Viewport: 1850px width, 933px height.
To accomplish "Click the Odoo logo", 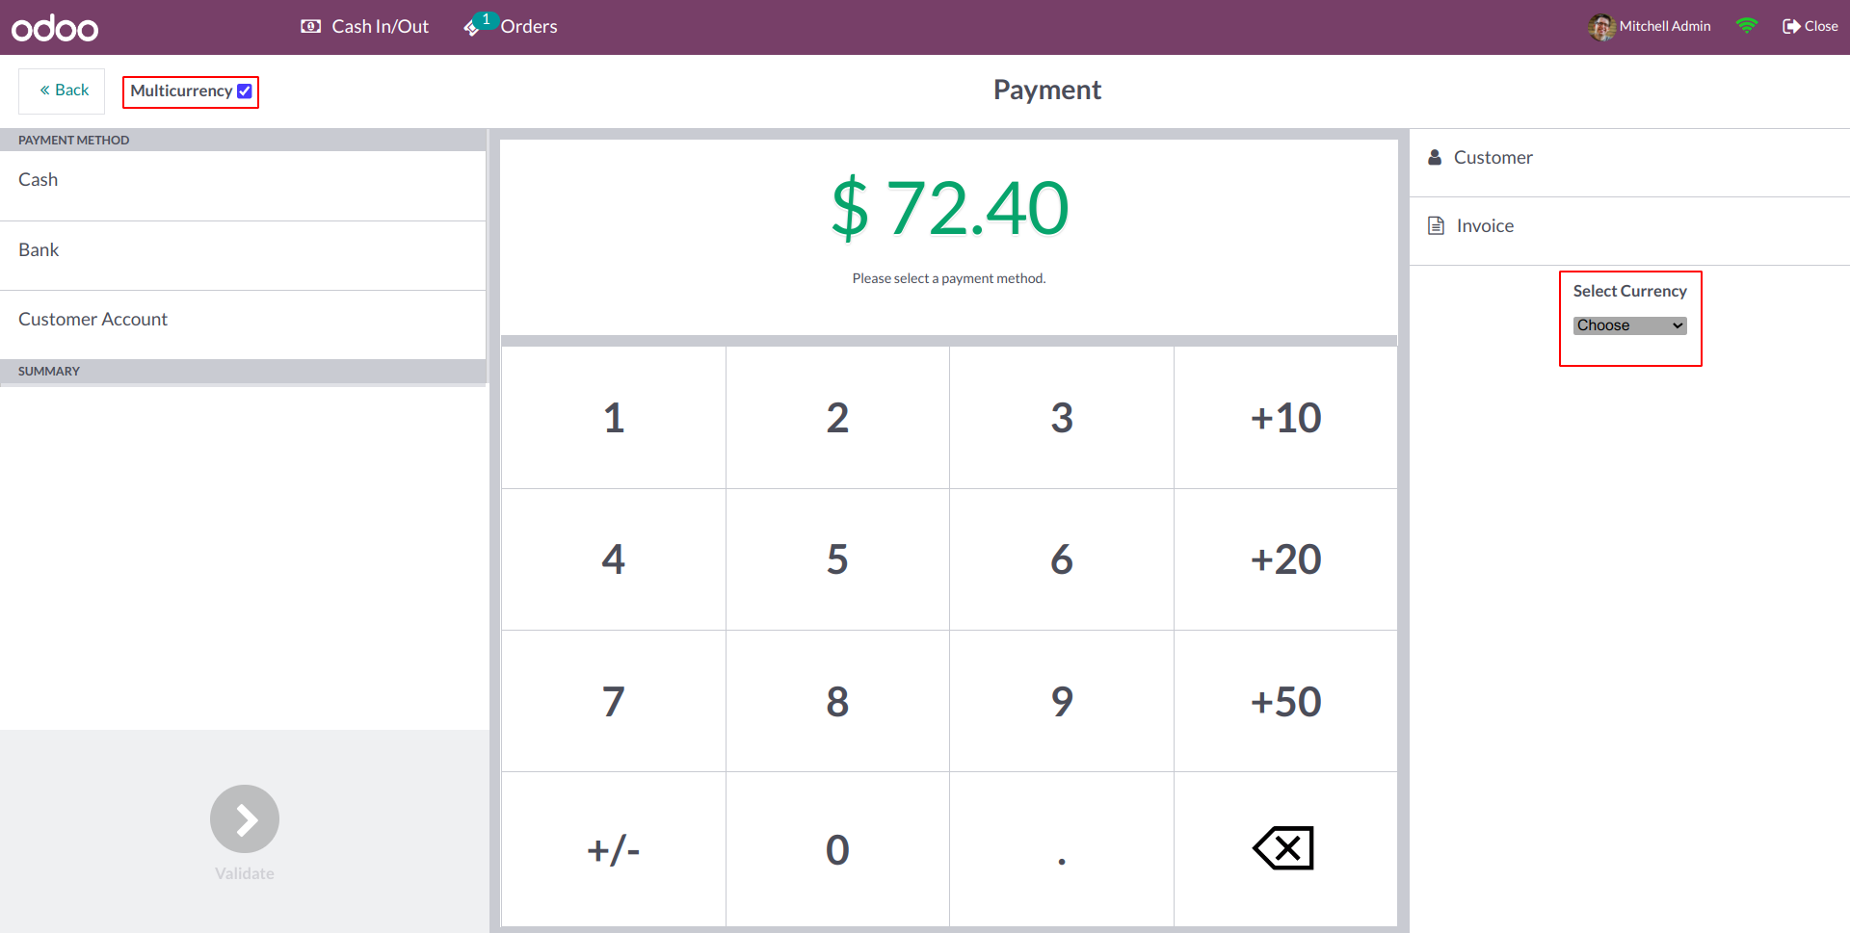I will [x=55, y=28].
